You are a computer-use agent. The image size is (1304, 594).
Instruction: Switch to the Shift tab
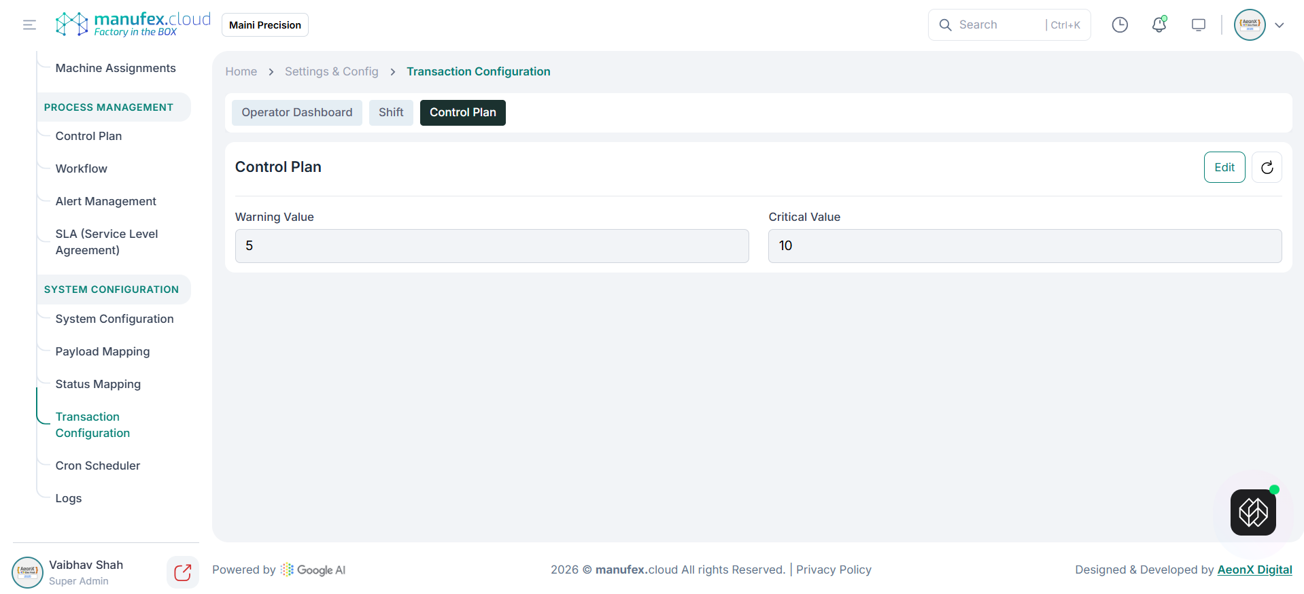coord(391,113)
